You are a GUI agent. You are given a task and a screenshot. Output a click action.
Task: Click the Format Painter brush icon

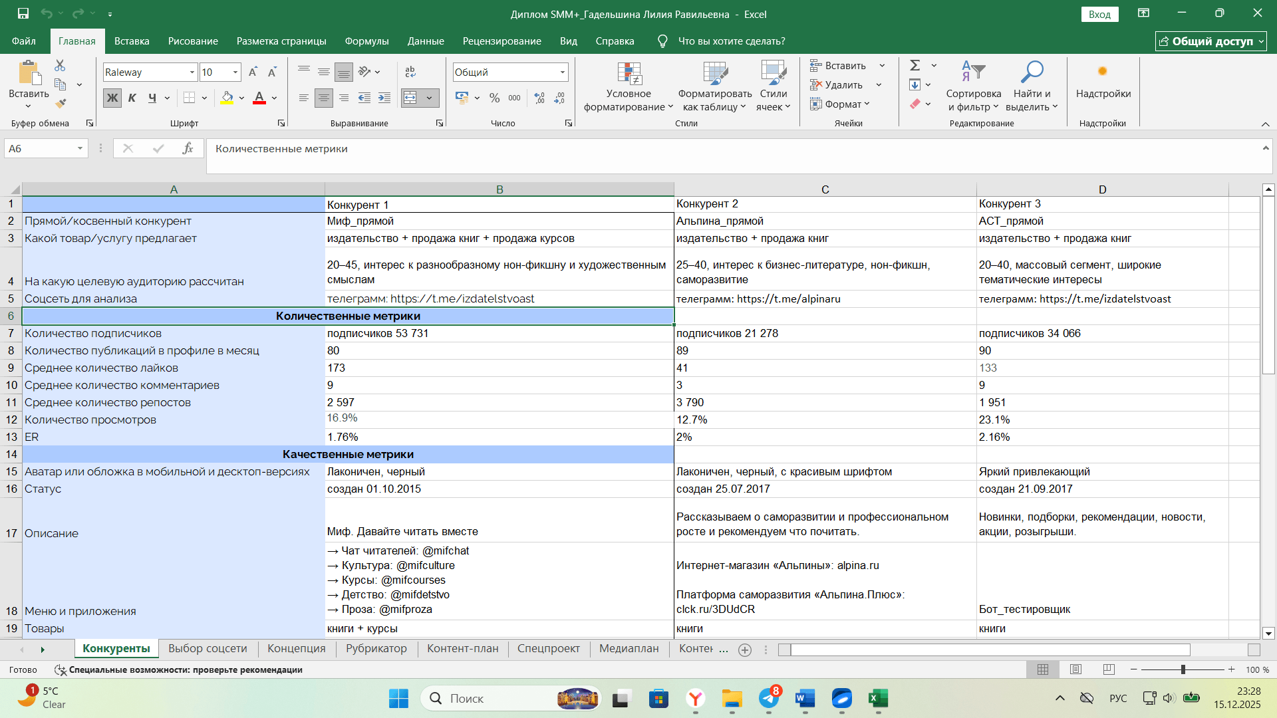tap(61, 104)
